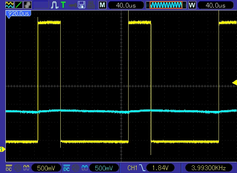Click the yellow trigger level arrow on the right edge
The height and width of the screenshot is (173, 237).
234,83
